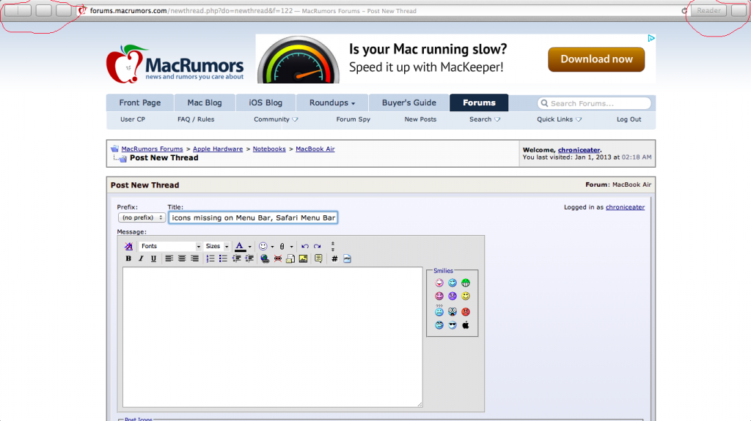Click the Download now button

[596, 59]
